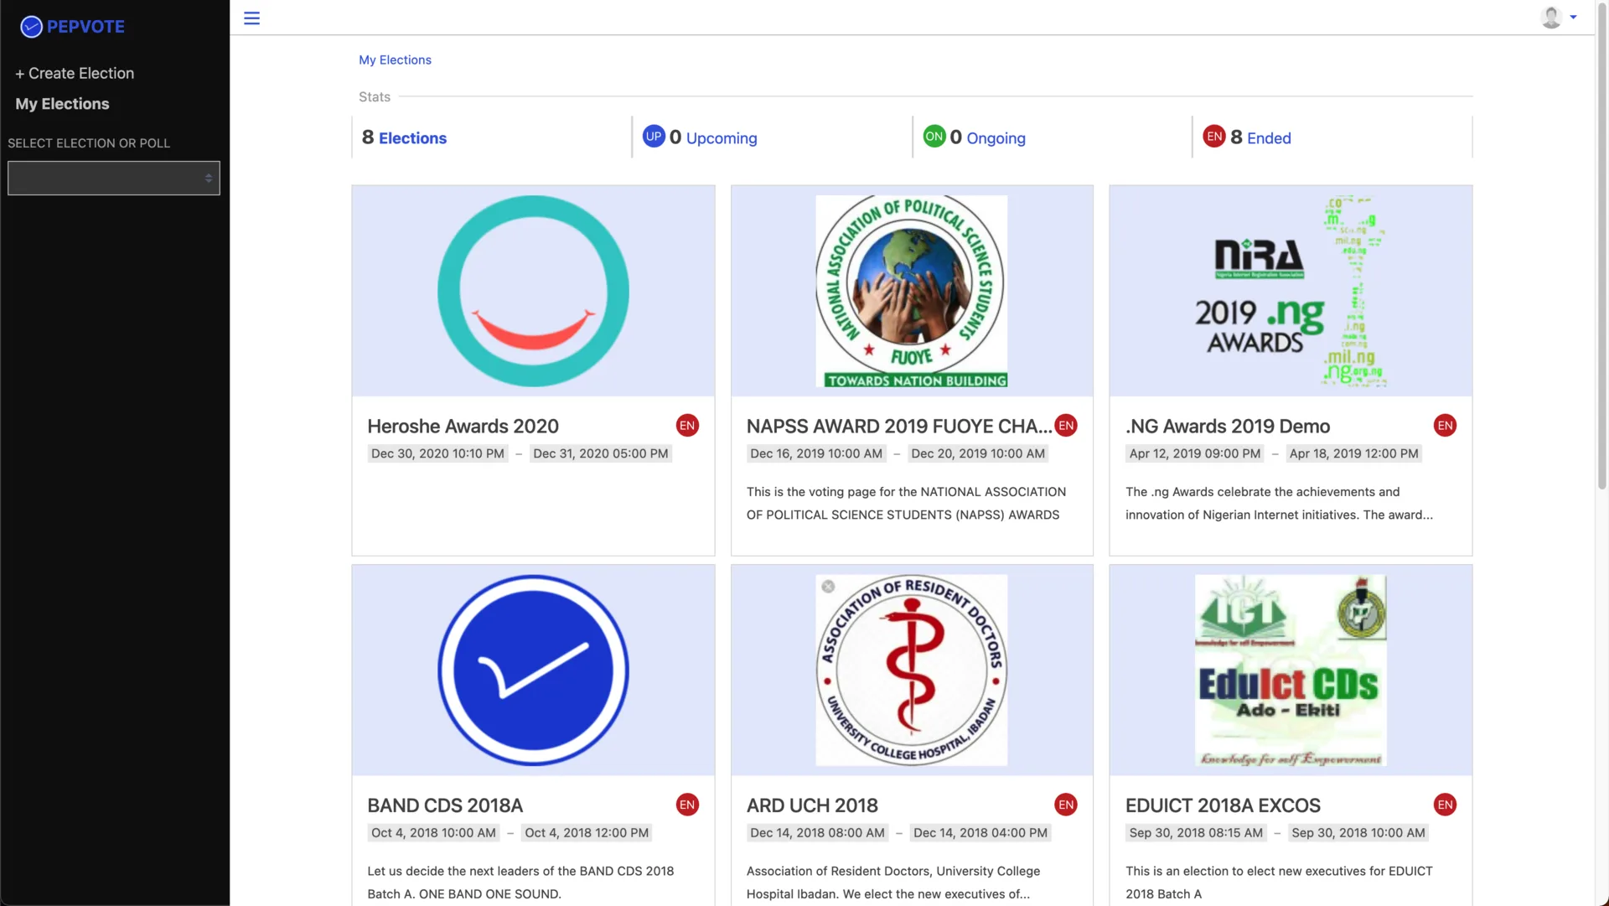Open the NiRA 2019 .ng Awards image
The image size is (1609, 906).
[x=1291, y=291]
